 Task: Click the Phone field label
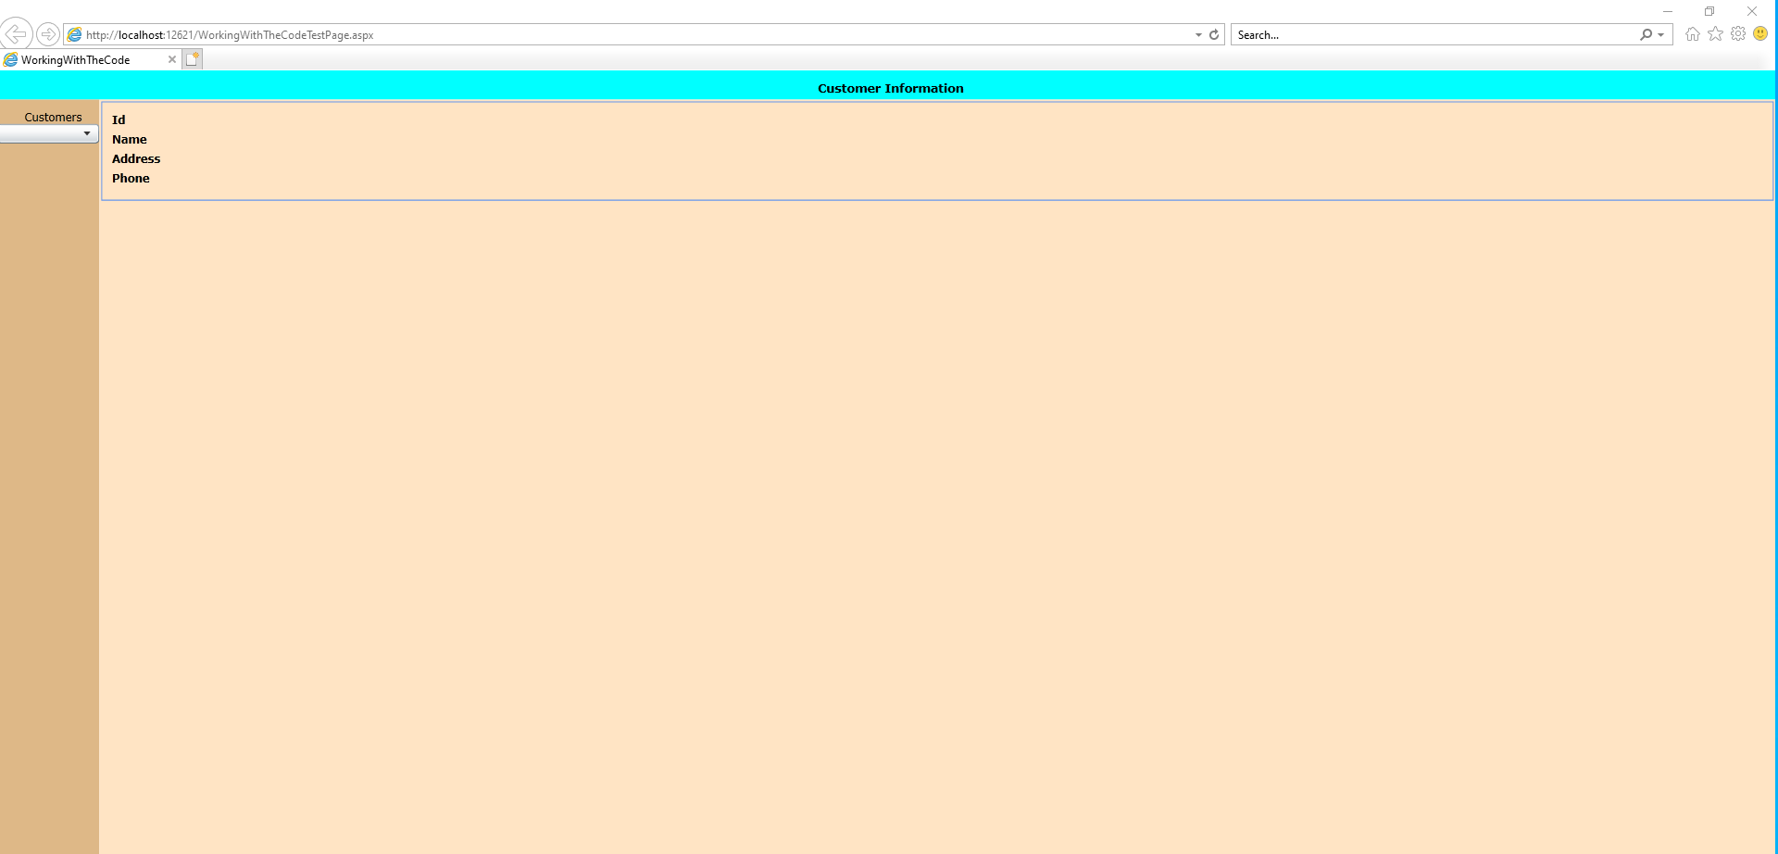pyautogui.click(x=131, y=178)
